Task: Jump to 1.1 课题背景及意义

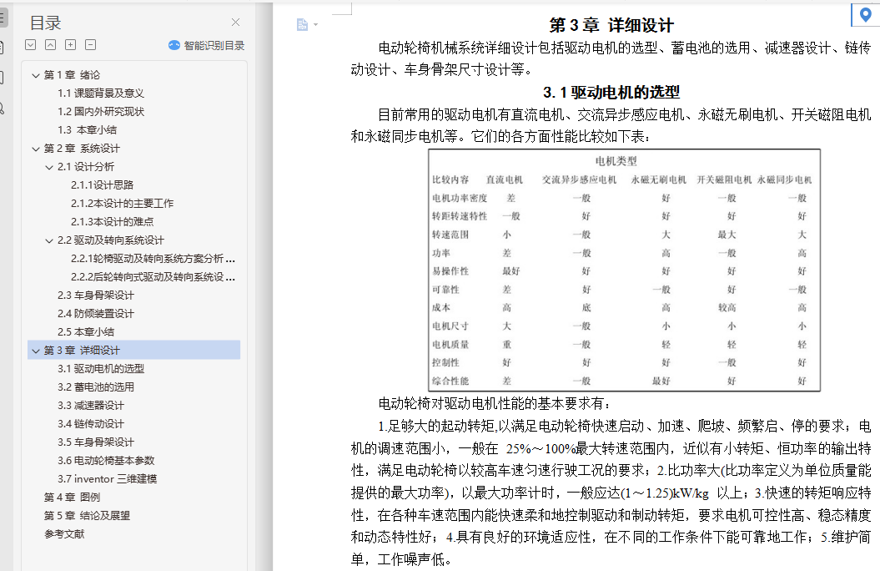Action: [101, 93]
